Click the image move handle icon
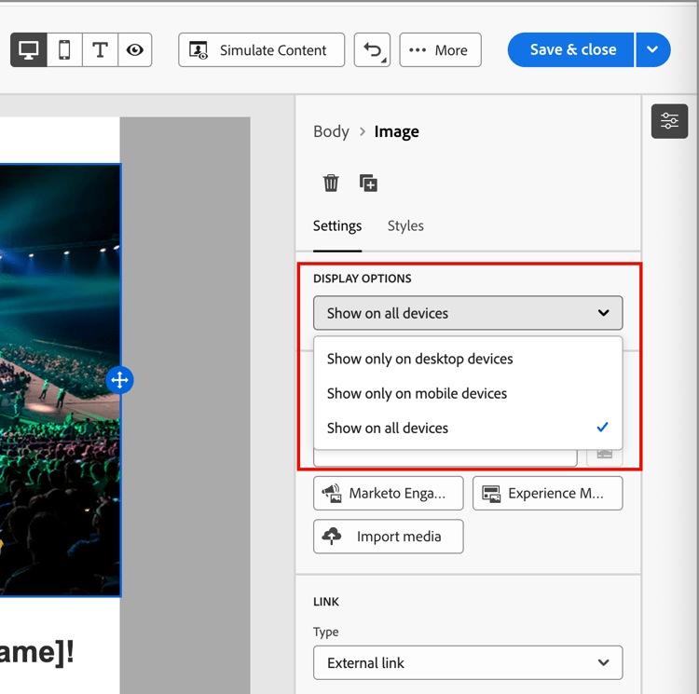The height and width of the screenshot is (694, 699). click(x=120, y=380)
